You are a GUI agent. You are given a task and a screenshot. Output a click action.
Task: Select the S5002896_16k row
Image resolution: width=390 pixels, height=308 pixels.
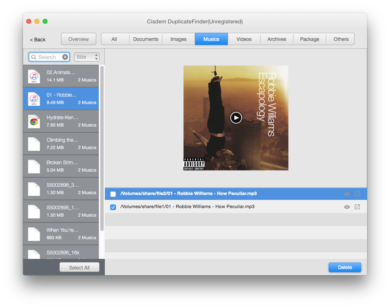(61, 252)
